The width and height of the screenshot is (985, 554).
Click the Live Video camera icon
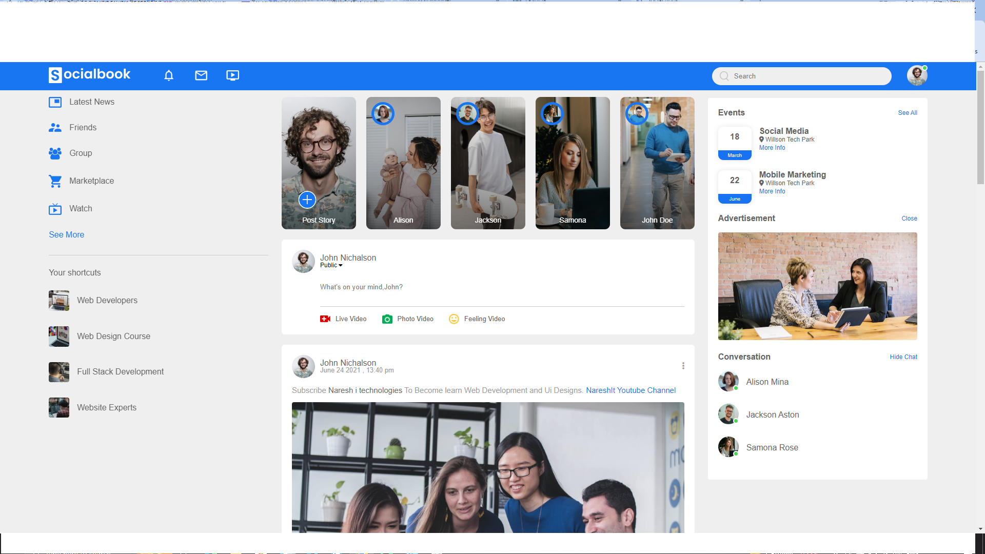325,319
